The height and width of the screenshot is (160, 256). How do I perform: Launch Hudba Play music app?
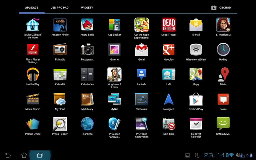pyautogui.click(x=33, y=74)
